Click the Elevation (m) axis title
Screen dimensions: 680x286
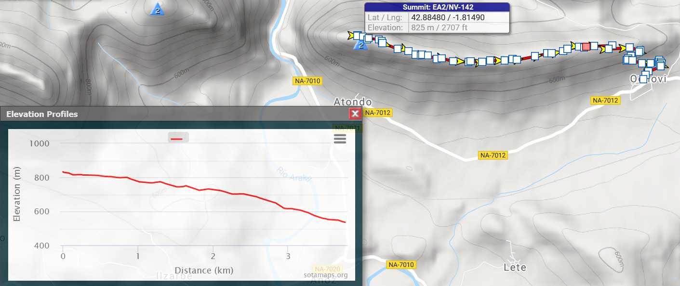(x=17, y=195)
